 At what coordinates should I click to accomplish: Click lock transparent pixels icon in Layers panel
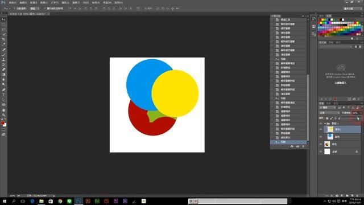click(327, 118)
